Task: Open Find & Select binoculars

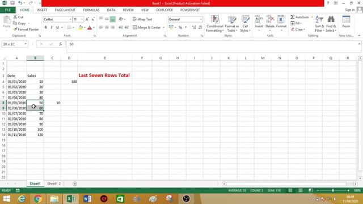Action: click(331, 24)
